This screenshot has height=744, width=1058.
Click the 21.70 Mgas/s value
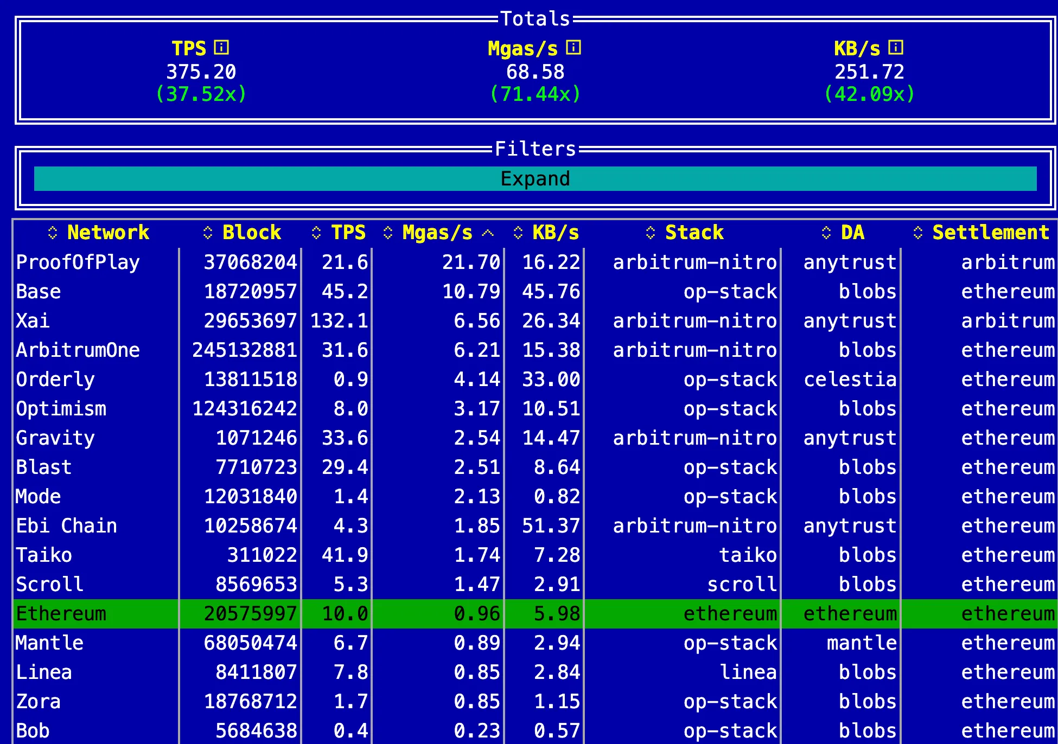tap(471, 262)
